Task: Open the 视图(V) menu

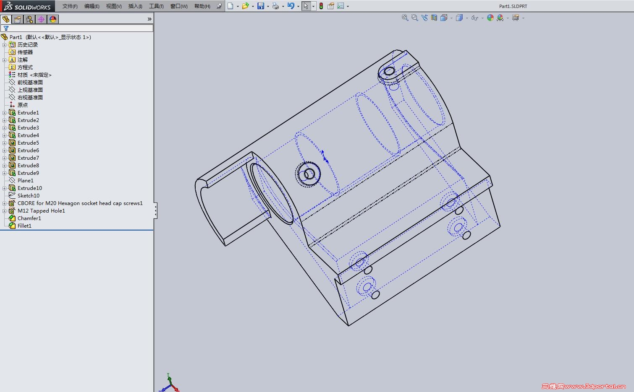Action: [114, 6]
